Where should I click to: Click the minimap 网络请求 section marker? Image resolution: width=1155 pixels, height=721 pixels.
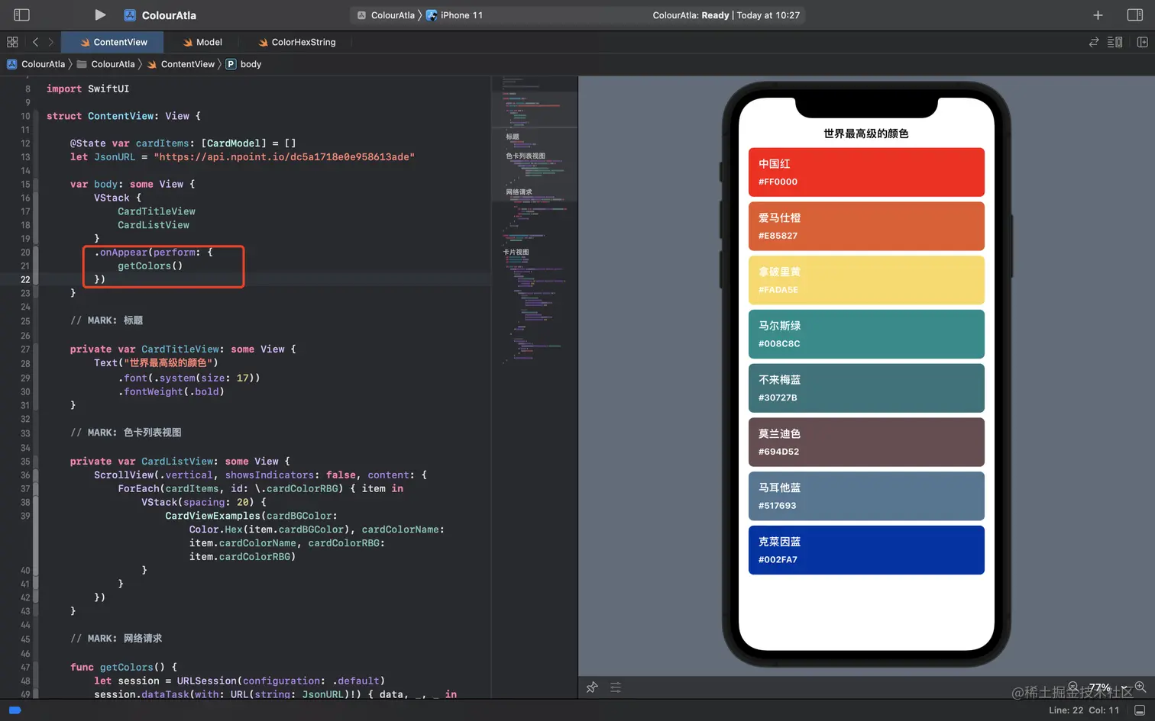coord(519,192)
